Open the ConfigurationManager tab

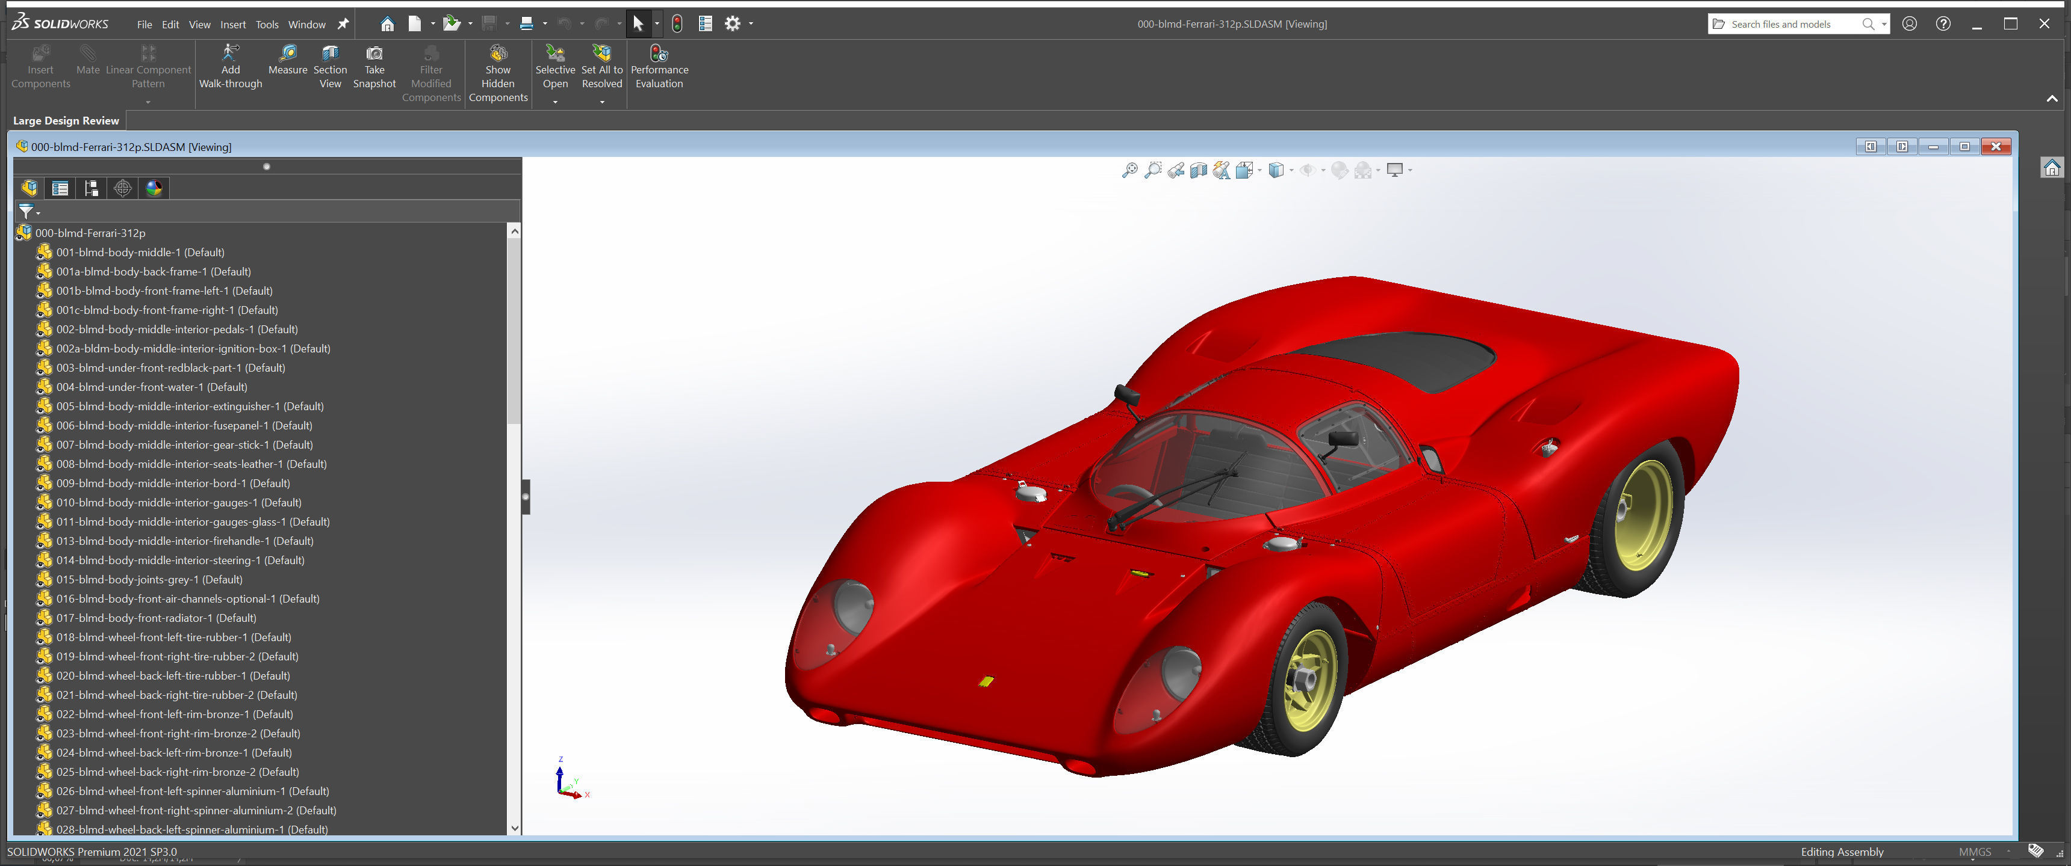[92, 188]
